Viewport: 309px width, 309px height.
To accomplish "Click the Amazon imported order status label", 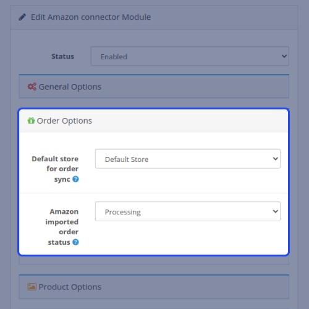I will click(62, 227).
